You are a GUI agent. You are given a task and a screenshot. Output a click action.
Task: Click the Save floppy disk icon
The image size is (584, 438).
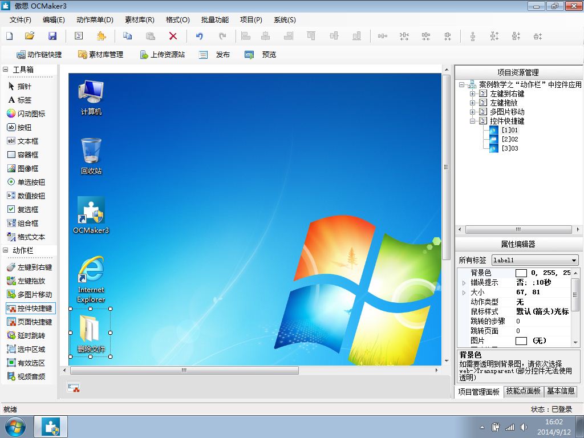click(52, 36)
